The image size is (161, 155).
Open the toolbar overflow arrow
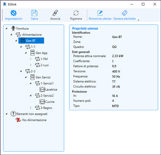(x=138, y=20)
